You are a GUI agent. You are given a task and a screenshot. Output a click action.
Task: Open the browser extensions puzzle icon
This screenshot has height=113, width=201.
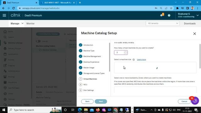[x=177, y=8]
